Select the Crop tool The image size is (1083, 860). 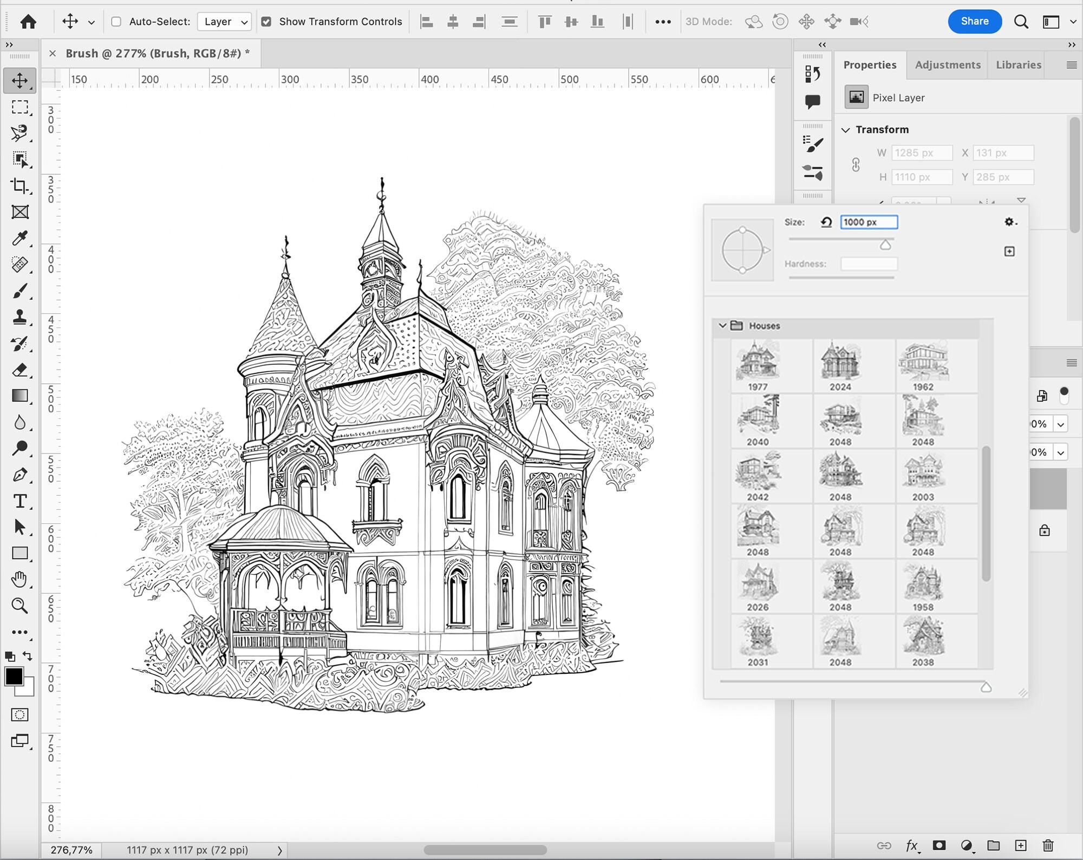click(x=21, y=186)
